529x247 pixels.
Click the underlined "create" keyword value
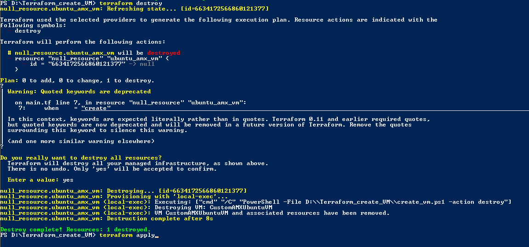pyautogui.click(x=96, y=108)
